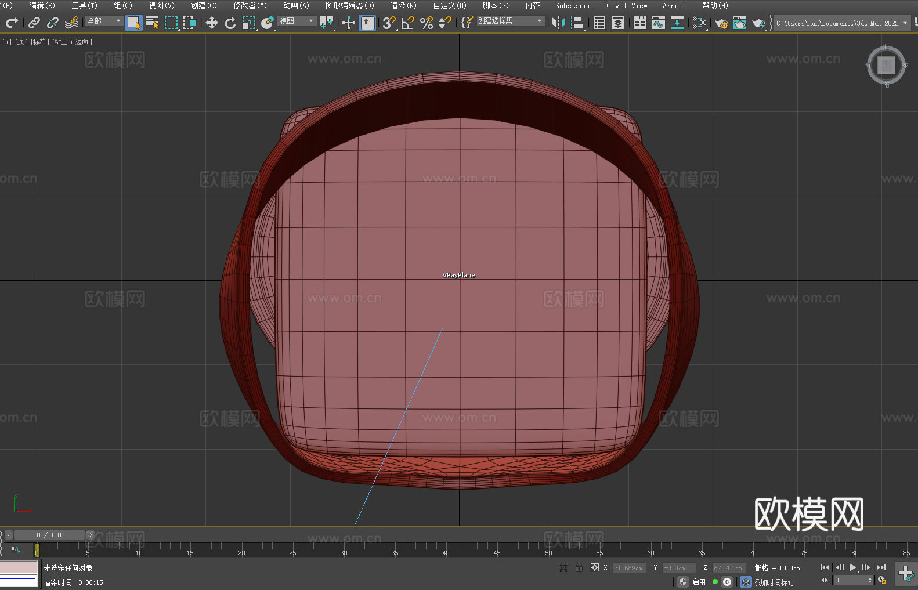Toggle the Percent Snap button
The width and height of the screenshot is (918, 590).
pyautogui.click(x=427, y=23)
